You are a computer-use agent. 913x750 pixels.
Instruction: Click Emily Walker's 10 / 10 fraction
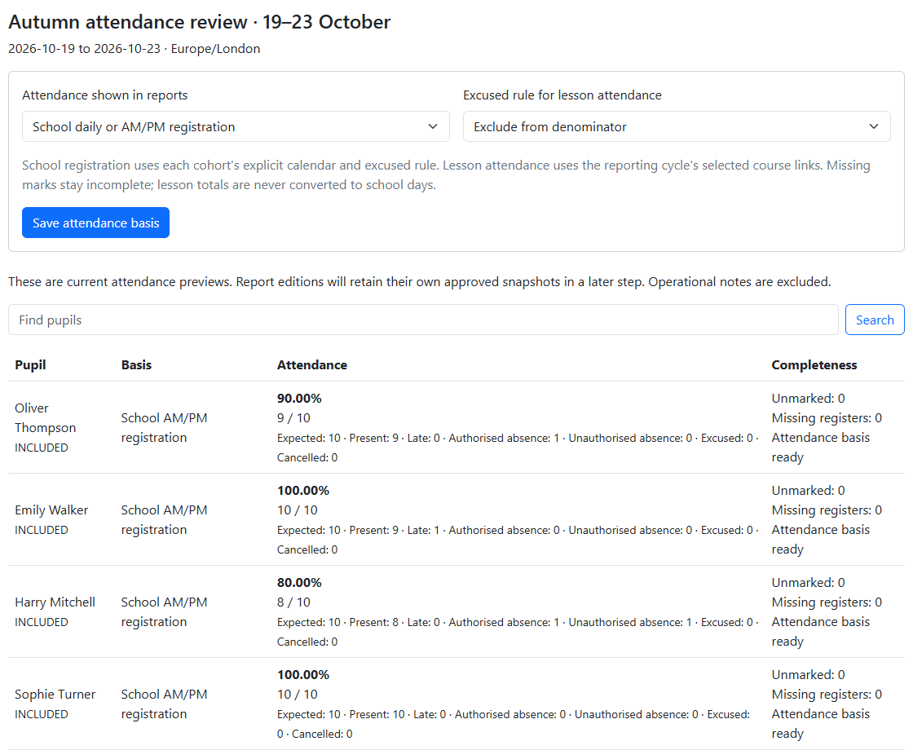tap(297, 510)
